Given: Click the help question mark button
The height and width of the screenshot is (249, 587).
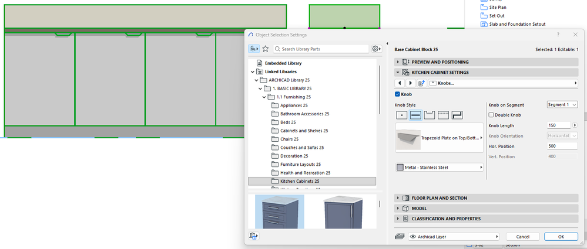Looking at the screenshot, I should pyautogui.click(x=558, y=35).
